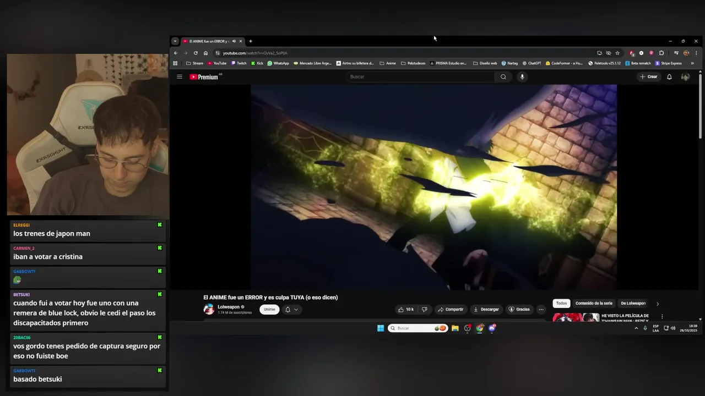Open options menu for the suggested Chainsaw Man video
The width and height of the screenshot is (705, 396).
tap(662, 317)
